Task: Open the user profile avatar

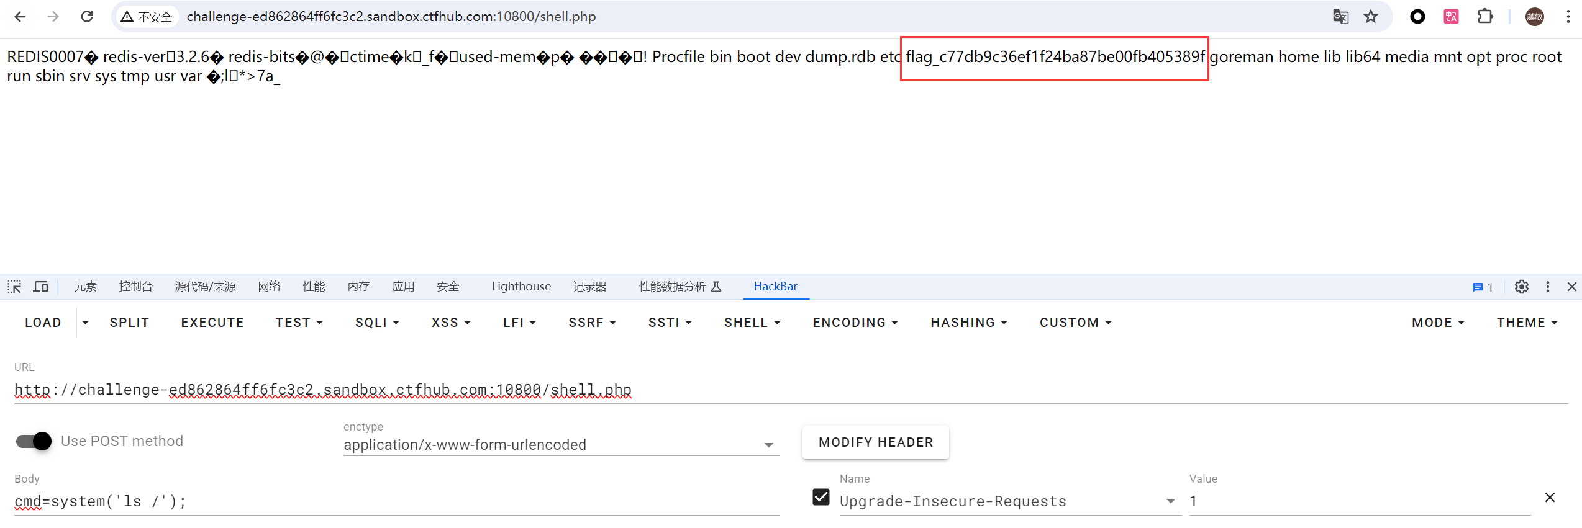Action: pos(1534,17)
